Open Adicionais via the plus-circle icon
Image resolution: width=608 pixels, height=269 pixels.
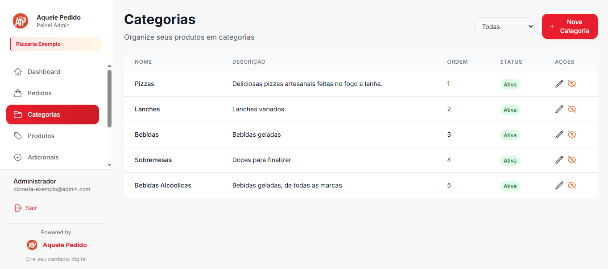[x=18, y=157]
